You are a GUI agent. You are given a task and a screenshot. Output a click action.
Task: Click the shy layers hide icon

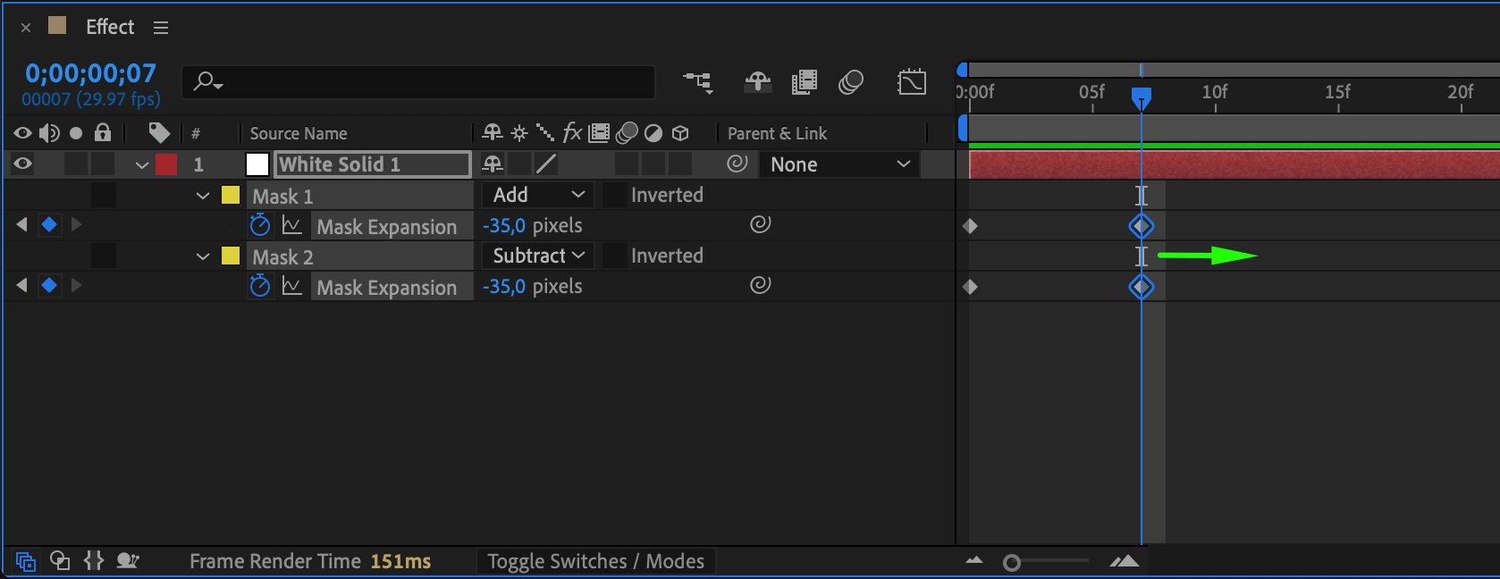click(757, 82)
